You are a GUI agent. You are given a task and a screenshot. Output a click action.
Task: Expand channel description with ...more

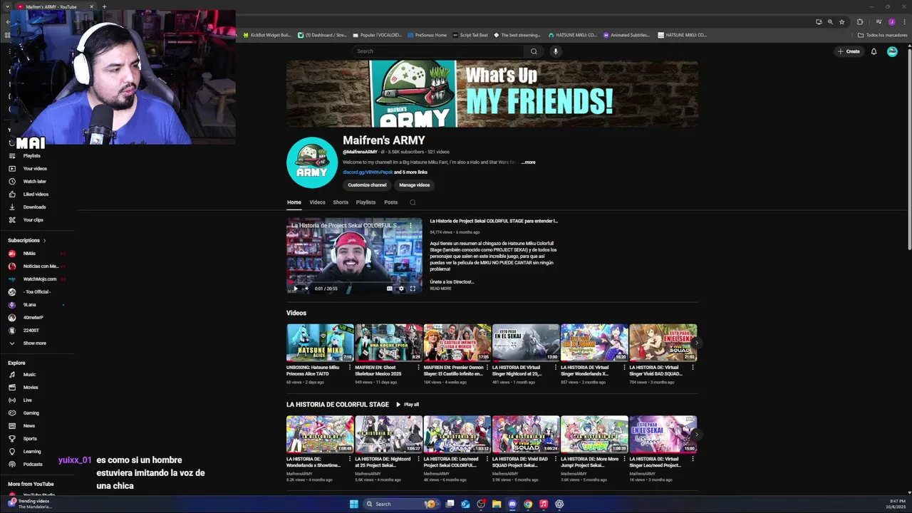coord(529,162)
